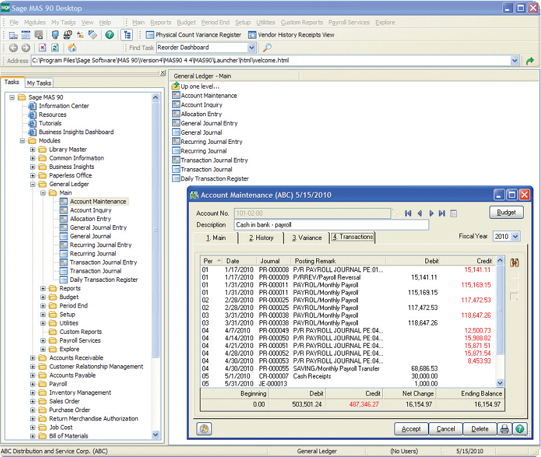
Task: Open the Fiscal Year dropdown
Action: [515, 236]
